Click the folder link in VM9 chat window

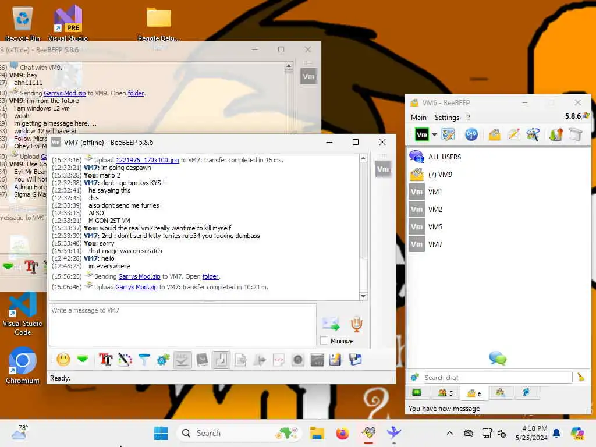point(136,93)
